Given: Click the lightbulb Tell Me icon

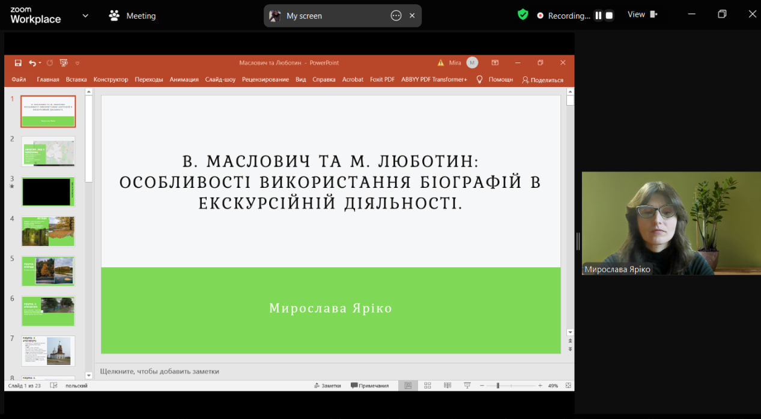Looking at the screenshot, I should coord(479,79).
